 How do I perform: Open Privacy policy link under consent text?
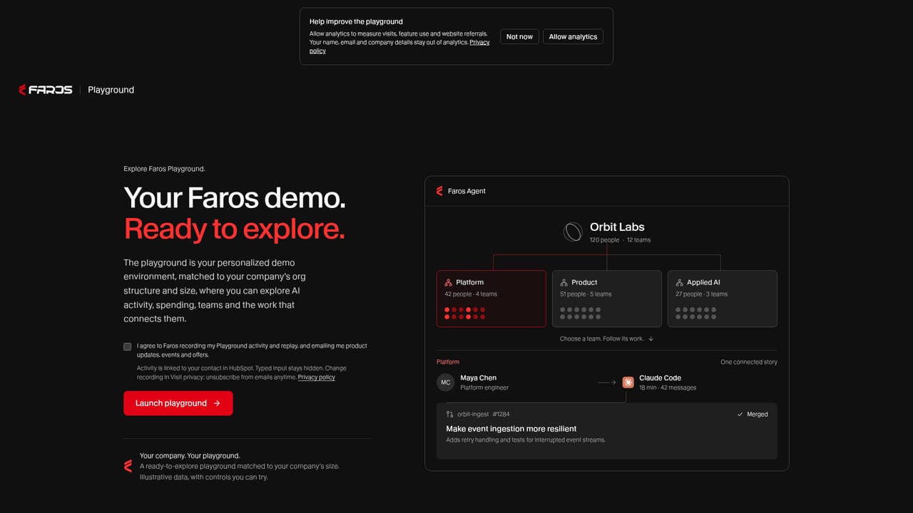coord(317,377)
